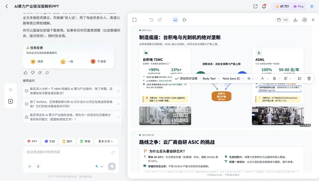Click the thumbs down icon

tap(32, 73)
